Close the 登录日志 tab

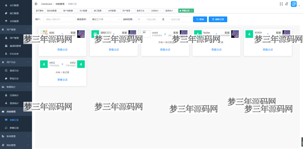click(x=146, y=11)
